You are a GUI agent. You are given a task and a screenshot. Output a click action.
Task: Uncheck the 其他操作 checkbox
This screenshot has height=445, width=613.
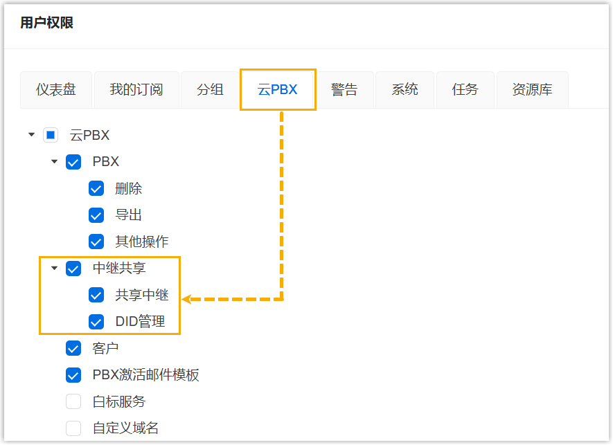(96, 242)
